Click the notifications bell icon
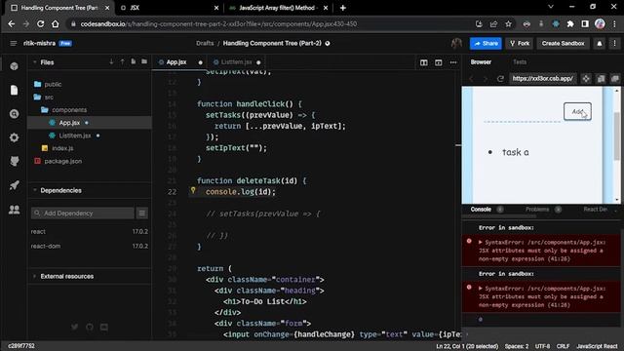The width and height of the screenshot is (624, 351). click(x=600, y=43)
